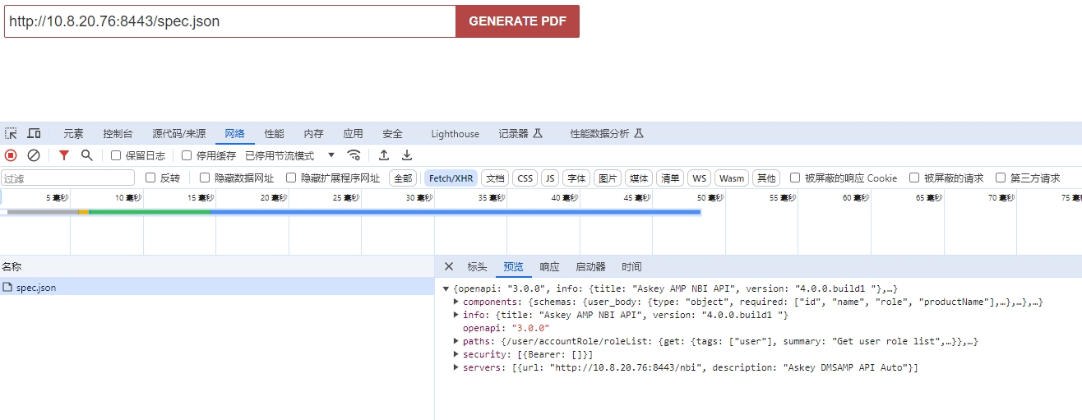Export HAR file download icon
This screenshot has height=420, width=1082.
[407, 155]
